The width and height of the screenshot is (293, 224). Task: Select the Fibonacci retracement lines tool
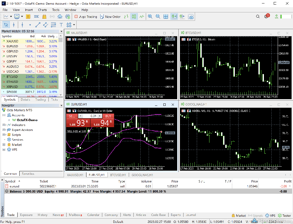(53, 25)
